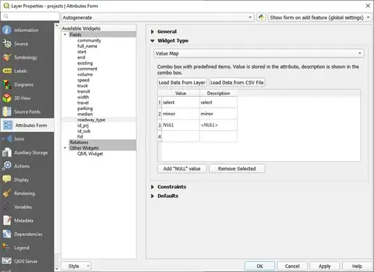Expand the Constraints section
The height and width of the screenshot is (272, 374).
coord(152,187)
